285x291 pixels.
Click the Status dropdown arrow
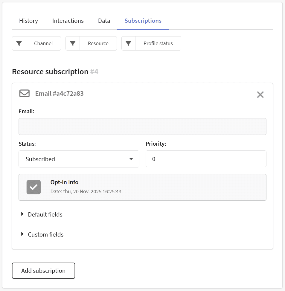click(131, 159)
